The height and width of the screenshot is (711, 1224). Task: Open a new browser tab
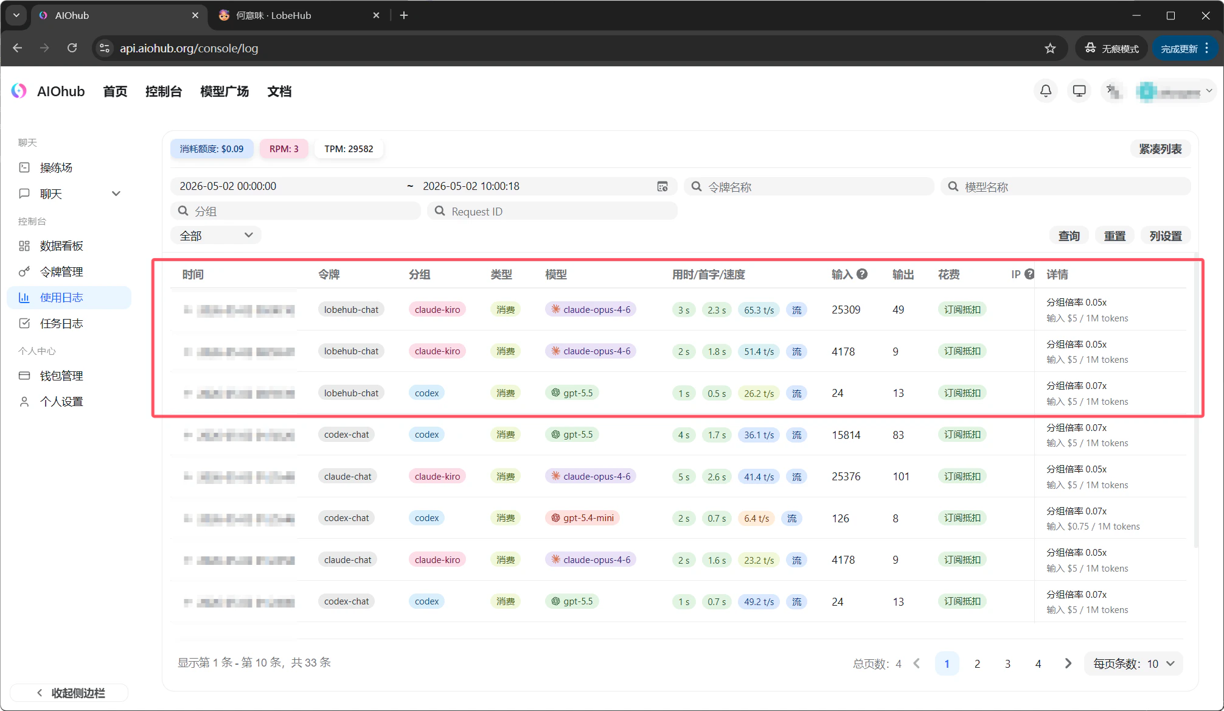404,15
